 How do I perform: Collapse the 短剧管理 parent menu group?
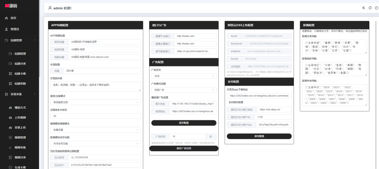point(34,40)
